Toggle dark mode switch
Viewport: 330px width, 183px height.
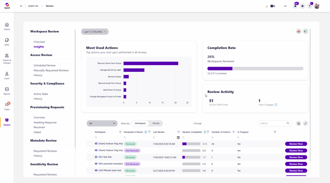pyautogui.click(x=273, y=6)
